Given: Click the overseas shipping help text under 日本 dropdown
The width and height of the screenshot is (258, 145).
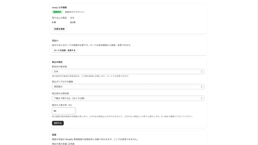Looking at the screenshot, I should click(x=91, y=76).
